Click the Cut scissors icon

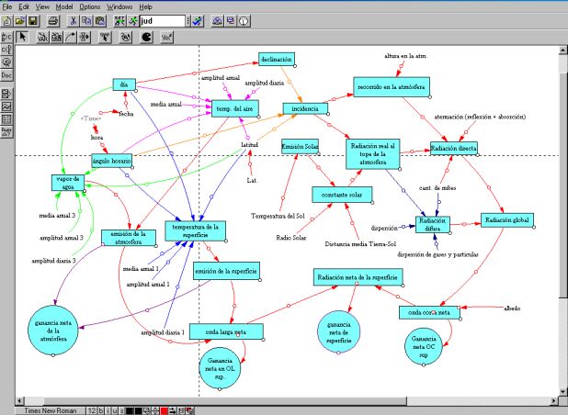click(71, 20)
